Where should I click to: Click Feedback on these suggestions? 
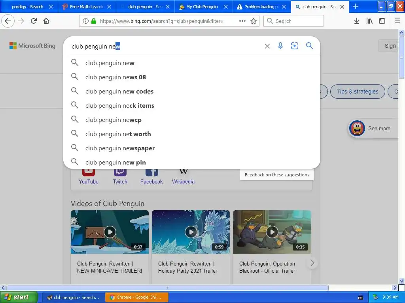[x=277, y=175]
